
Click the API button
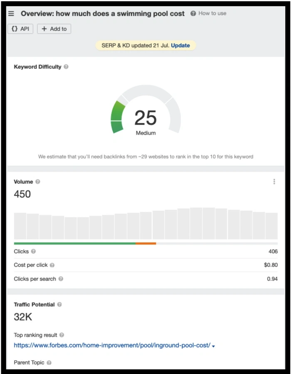20,29
